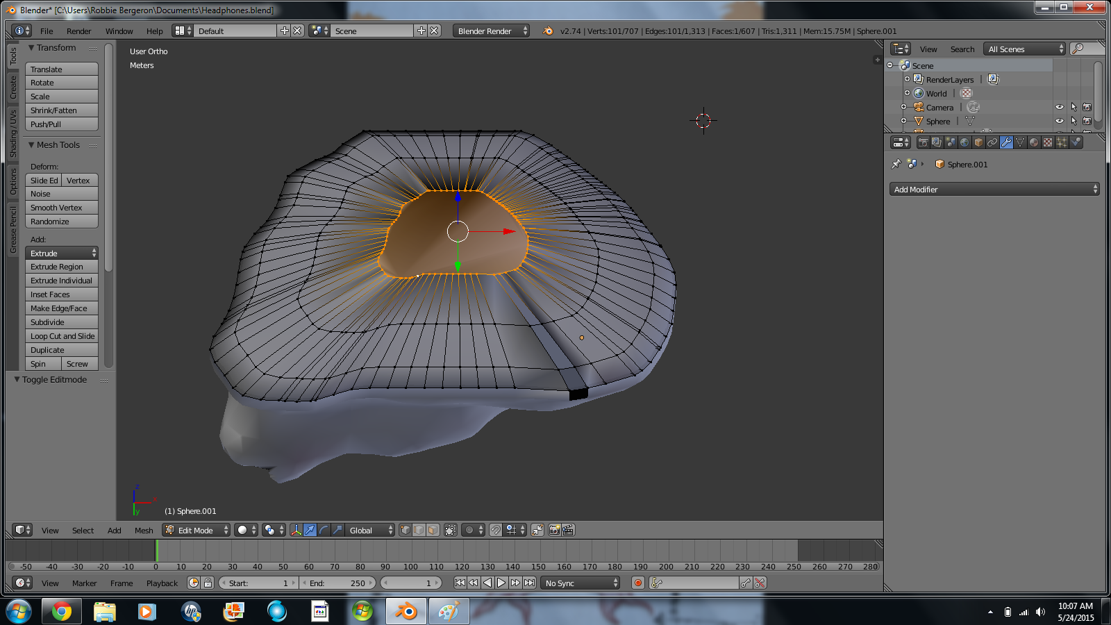Toggle Camera selectability arrow

click(x=1074, y=107)
